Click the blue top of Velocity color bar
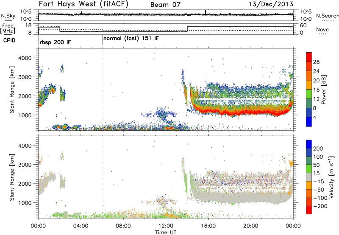339x235 pixels. point(309,144)
